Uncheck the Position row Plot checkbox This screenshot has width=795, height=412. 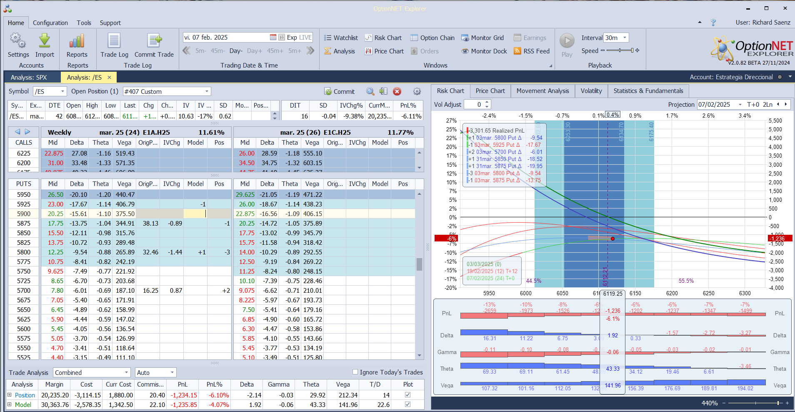(x=407, y=395)
